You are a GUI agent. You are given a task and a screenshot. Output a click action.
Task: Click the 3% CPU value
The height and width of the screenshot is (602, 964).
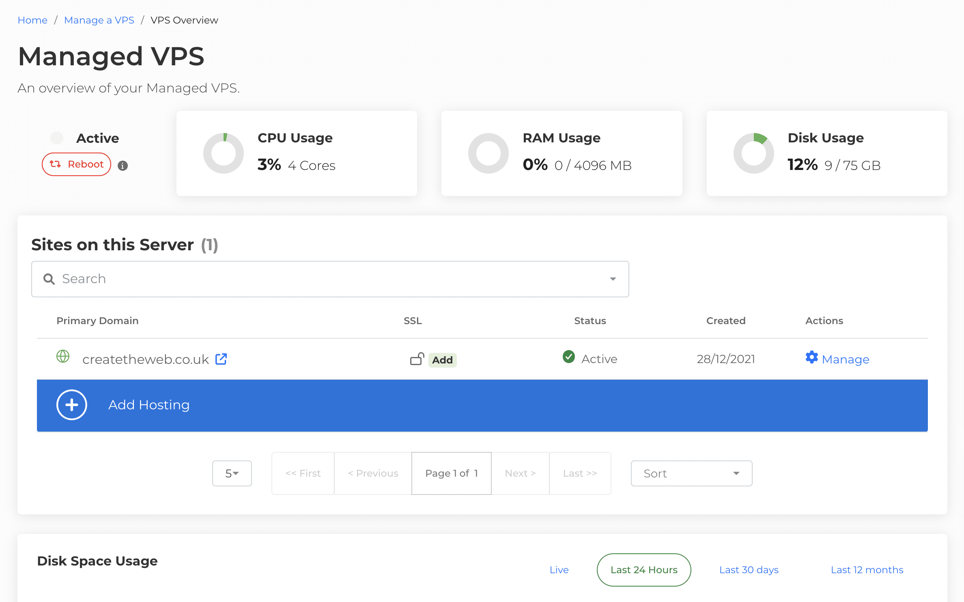(269, 165)
